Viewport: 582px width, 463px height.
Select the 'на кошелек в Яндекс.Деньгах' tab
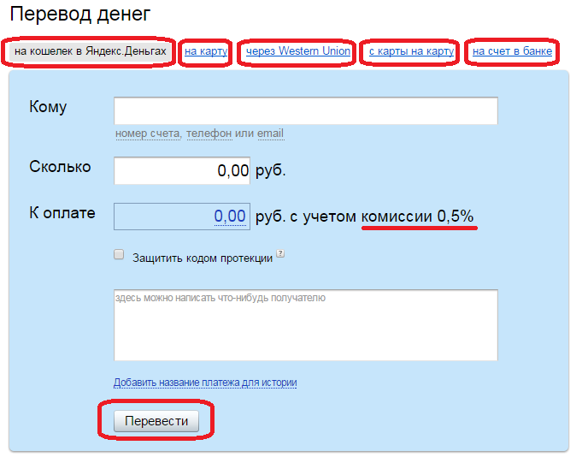coord(91,52)
